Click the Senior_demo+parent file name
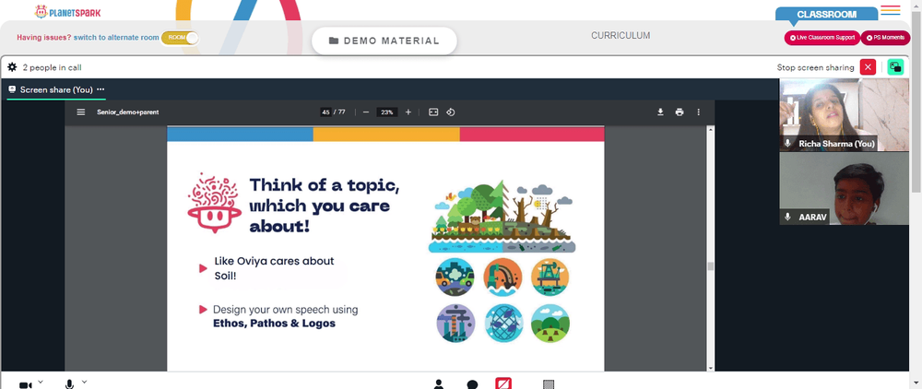922x389 pixels. click(x=127, y=112)
